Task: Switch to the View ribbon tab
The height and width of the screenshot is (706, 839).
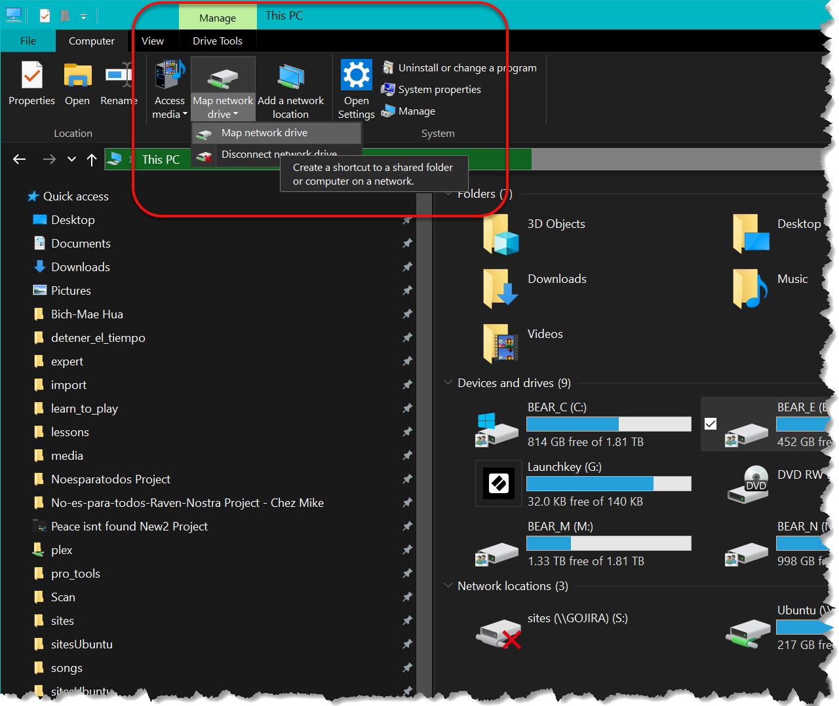Action: pyautogui.click(x=153, y=41)
